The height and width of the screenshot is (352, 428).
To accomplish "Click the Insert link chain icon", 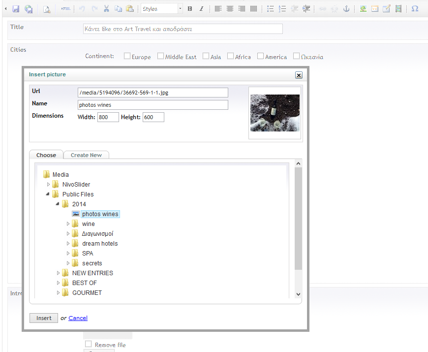I will click(323, 9).
